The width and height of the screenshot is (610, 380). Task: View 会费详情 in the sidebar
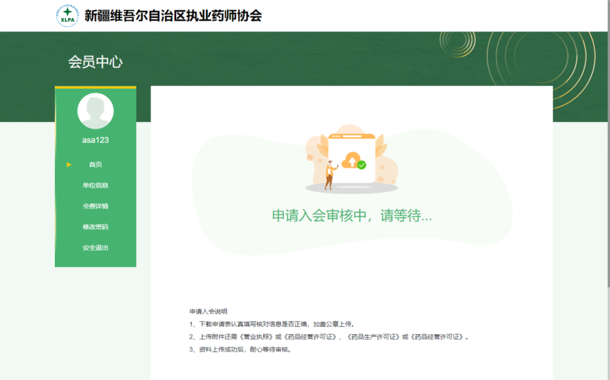[x=95, y=206]
